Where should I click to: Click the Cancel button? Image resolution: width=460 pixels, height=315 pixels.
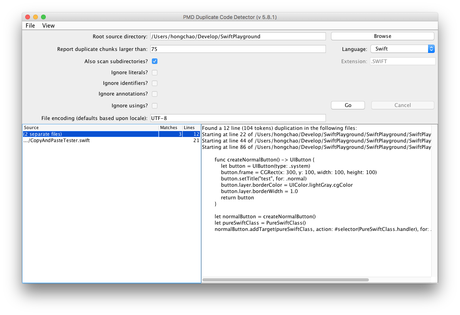pos(402,105)
